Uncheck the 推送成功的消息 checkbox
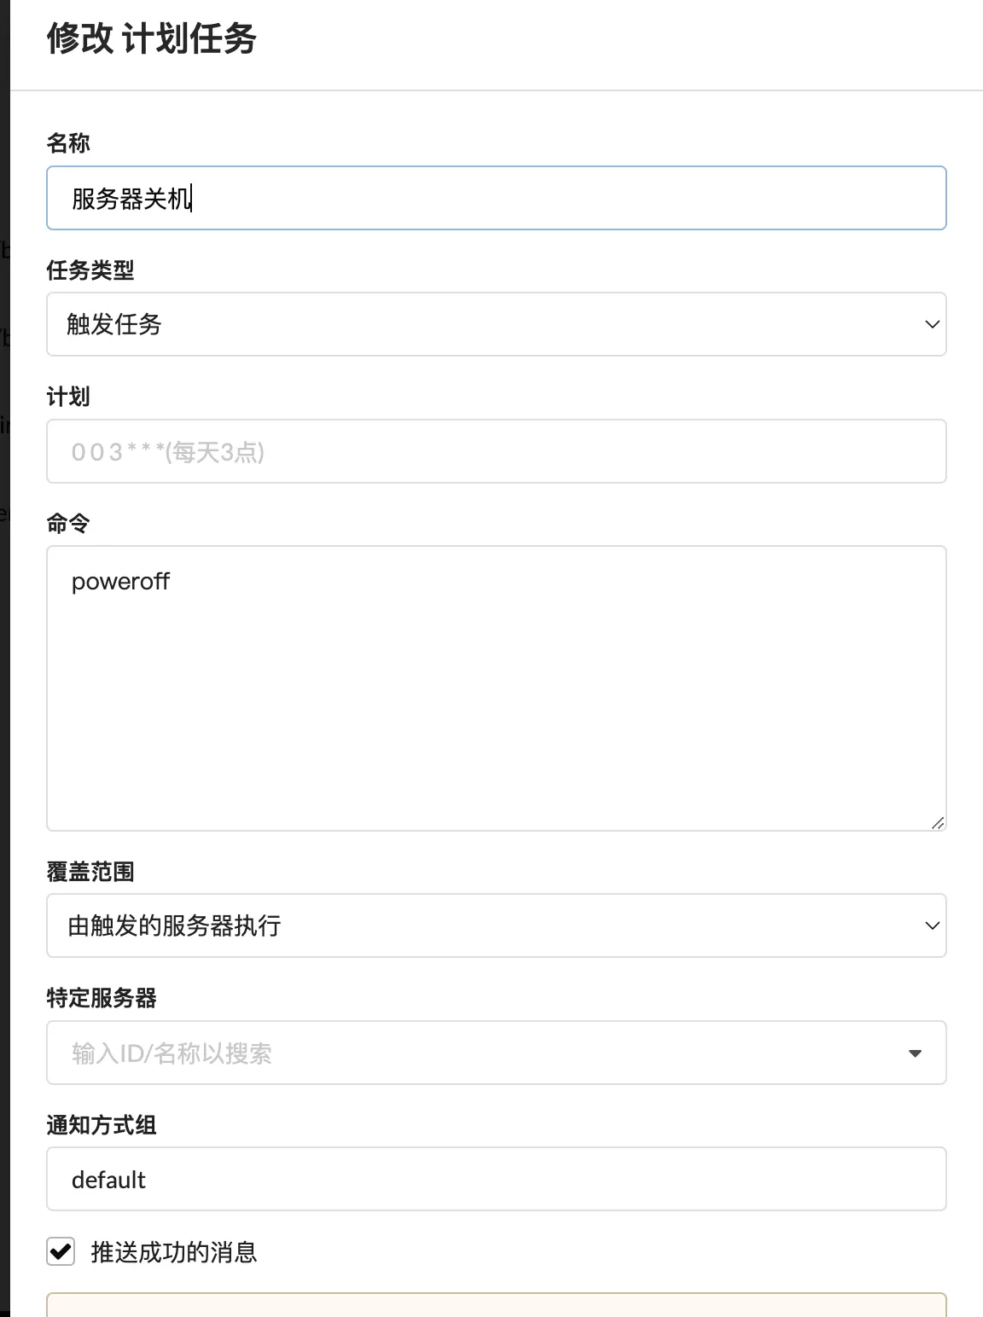 [61, 1251]
